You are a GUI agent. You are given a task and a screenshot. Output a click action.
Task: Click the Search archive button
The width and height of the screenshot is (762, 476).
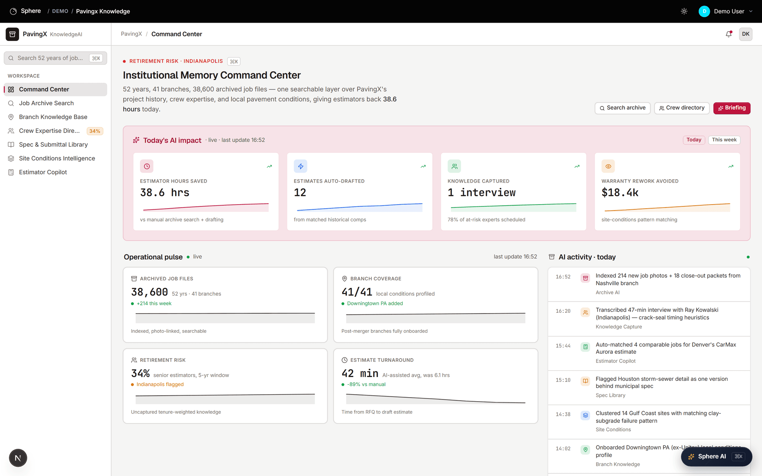coord(622,108)
